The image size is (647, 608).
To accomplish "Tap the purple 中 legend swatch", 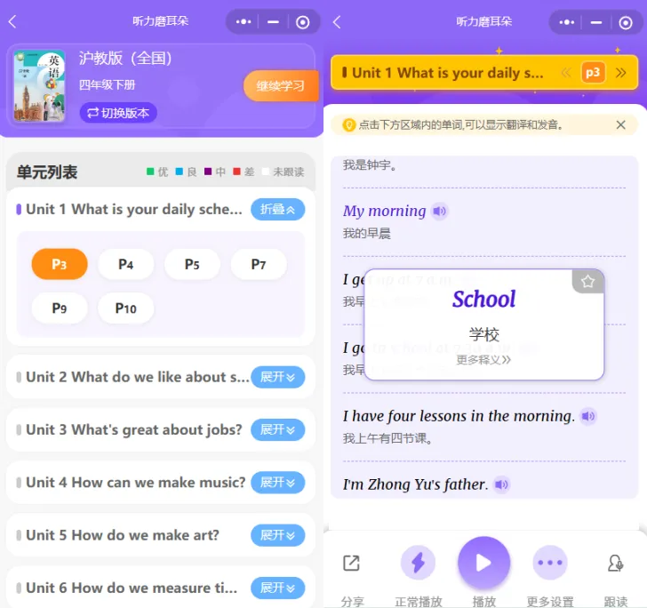I will tap(208, 172).
